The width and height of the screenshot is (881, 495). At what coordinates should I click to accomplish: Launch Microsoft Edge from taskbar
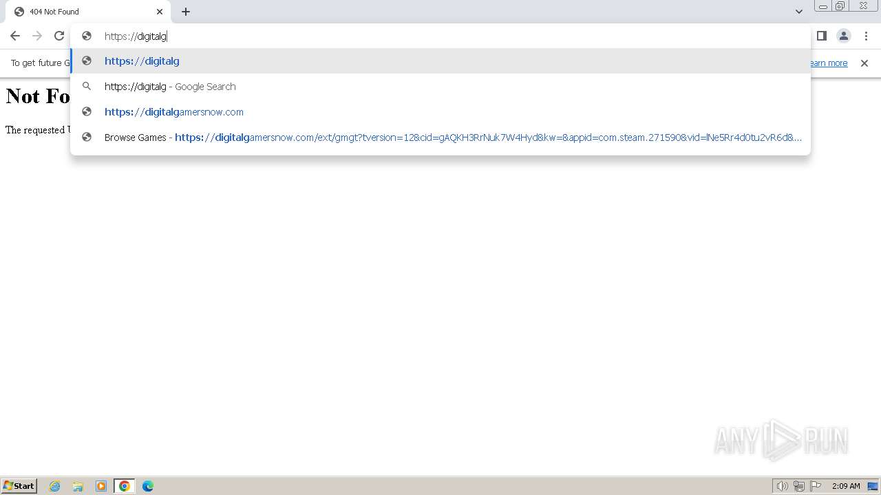148,486
